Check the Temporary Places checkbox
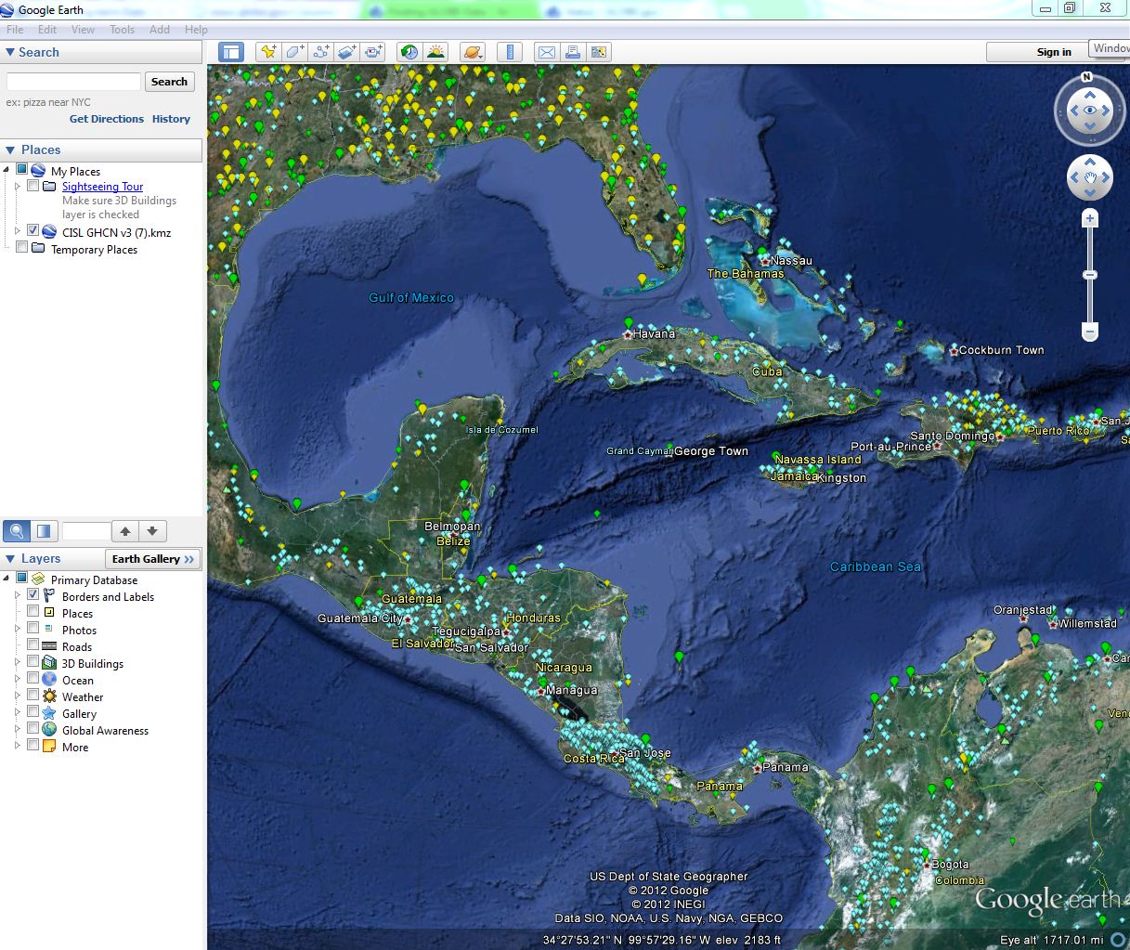This screenshot has height=950, width=1130. (x=21, y=247)
